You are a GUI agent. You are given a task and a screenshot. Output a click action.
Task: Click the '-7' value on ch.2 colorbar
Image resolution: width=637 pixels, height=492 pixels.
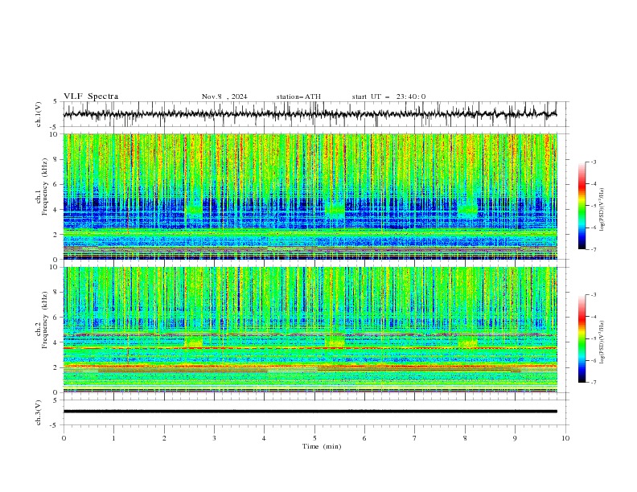593,382
